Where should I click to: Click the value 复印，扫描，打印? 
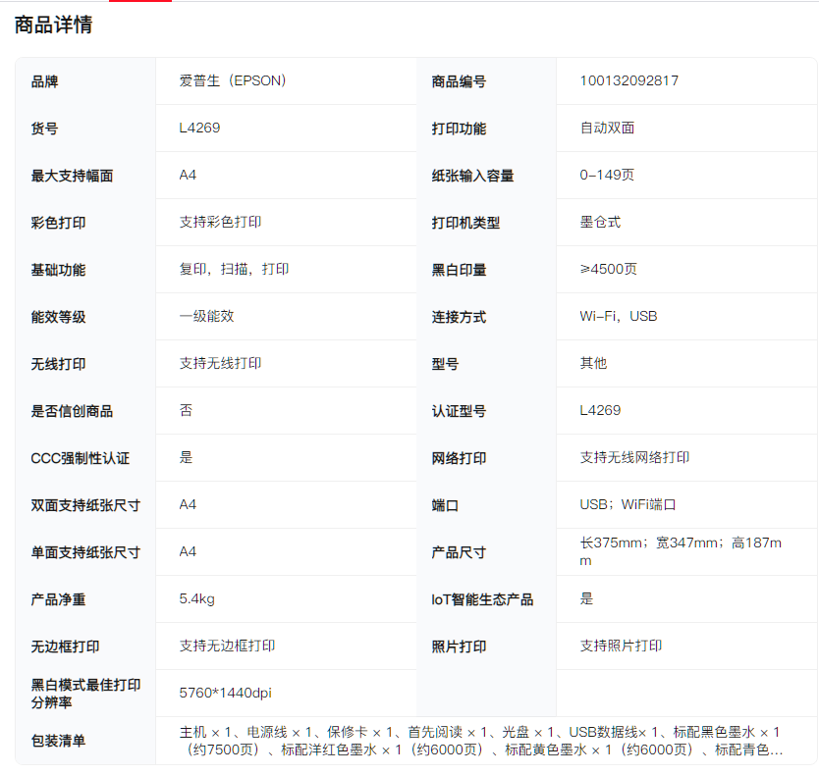[234, 270]
